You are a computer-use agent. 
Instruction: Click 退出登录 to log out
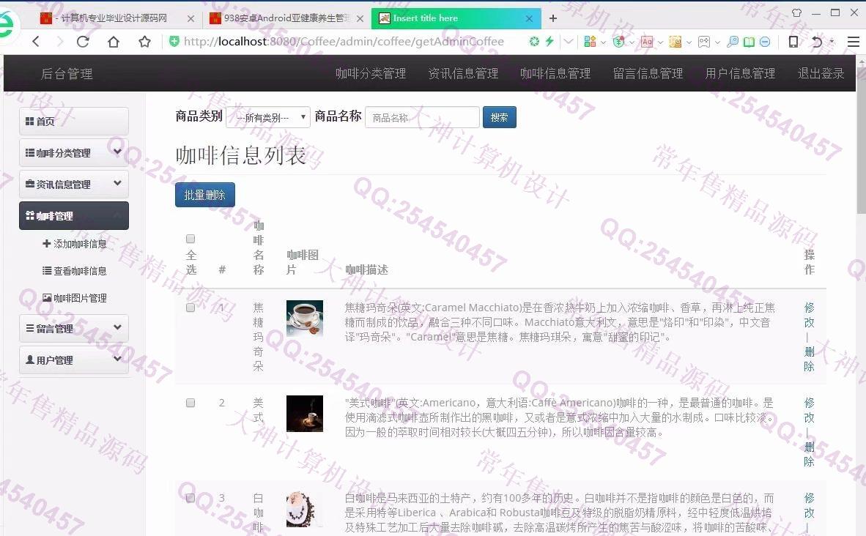(821, 73)
